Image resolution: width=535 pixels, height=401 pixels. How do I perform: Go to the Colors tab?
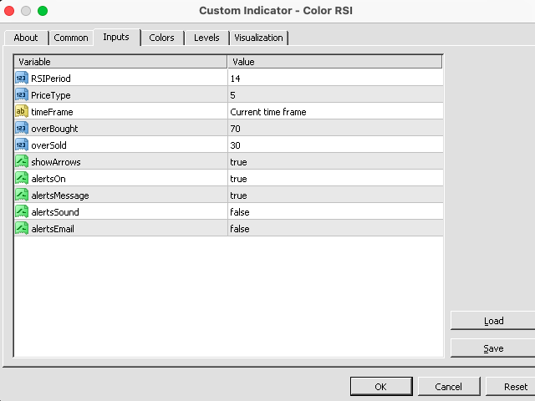point(161,38)
